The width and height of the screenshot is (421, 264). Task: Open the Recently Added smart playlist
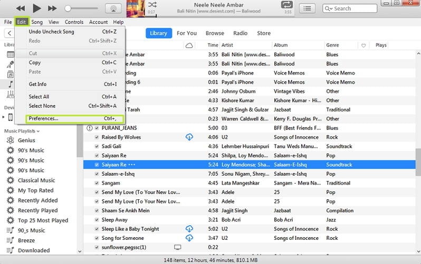tap(37, 200)
